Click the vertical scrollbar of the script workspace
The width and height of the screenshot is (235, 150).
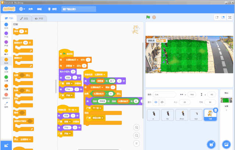143,81
